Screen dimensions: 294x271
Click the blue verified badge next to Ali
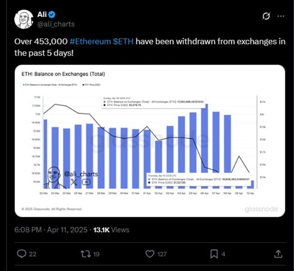(x=52, y=14)
